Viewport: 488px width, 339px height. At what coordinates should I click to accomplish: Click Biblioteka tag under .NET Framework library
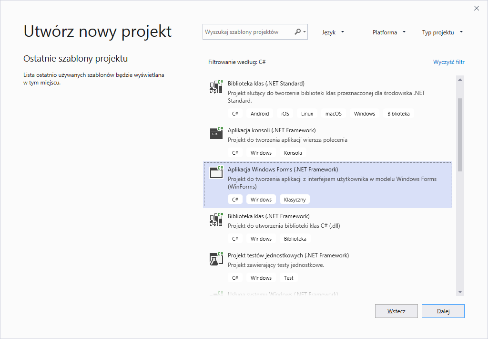coord(295,239)
